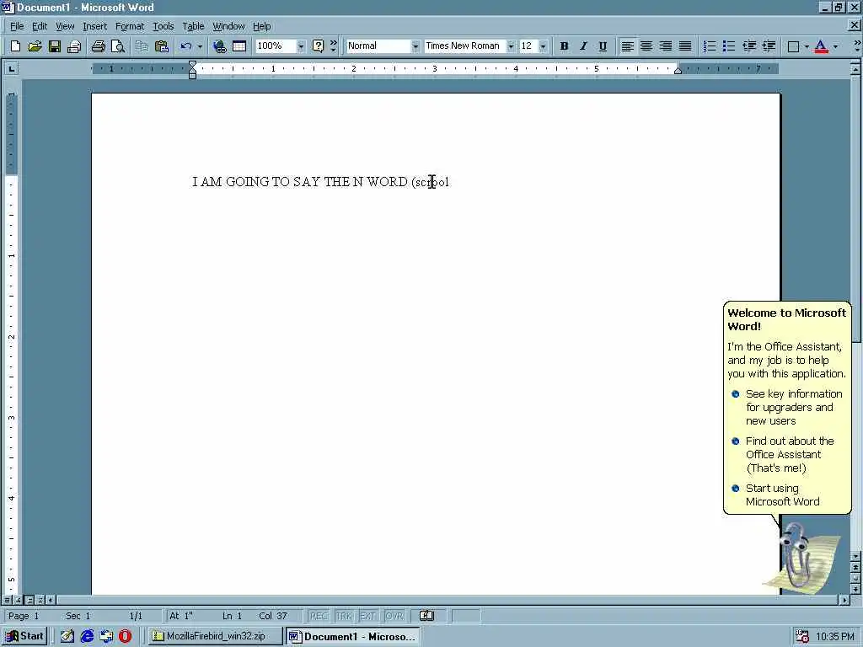Viewport: 863px width, 647px height.
Task: Launch Internet Explorer from Quick Launch
Action: pyautogui.click(x=87, y=637)
